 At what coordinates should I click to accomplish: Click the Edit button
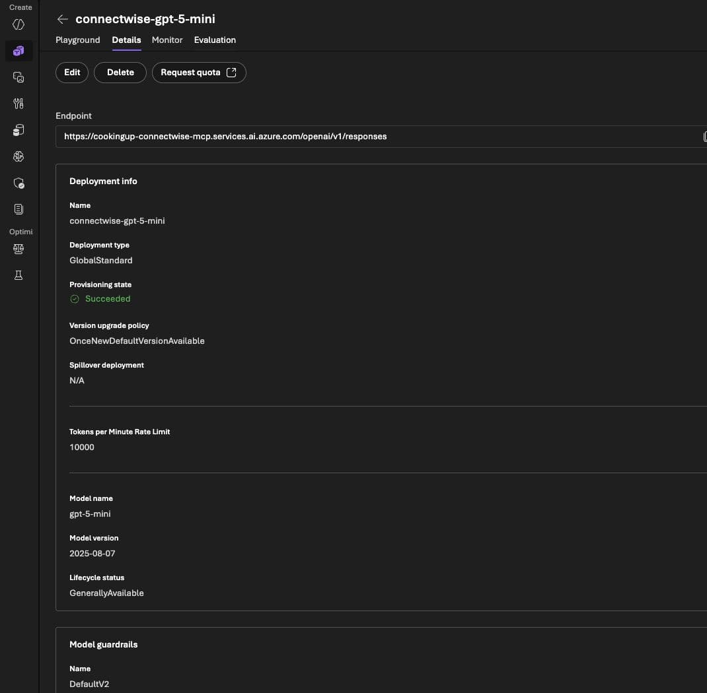[72, 73]
